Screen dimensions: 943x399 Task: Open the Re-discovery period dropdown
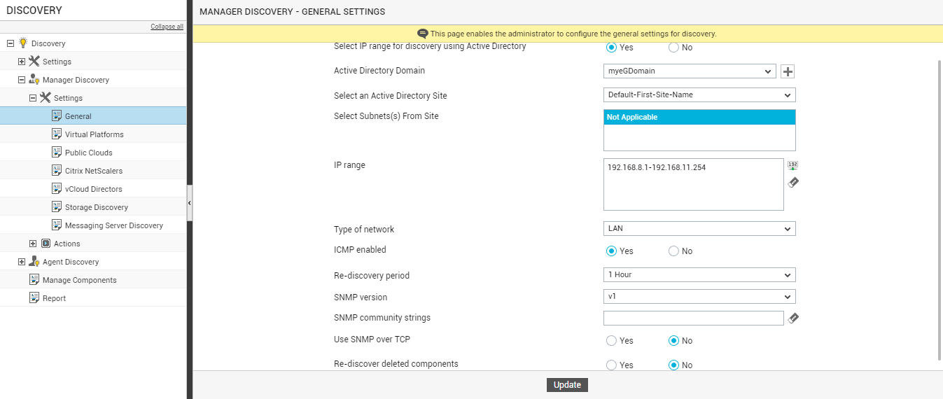tap(699, 275)
